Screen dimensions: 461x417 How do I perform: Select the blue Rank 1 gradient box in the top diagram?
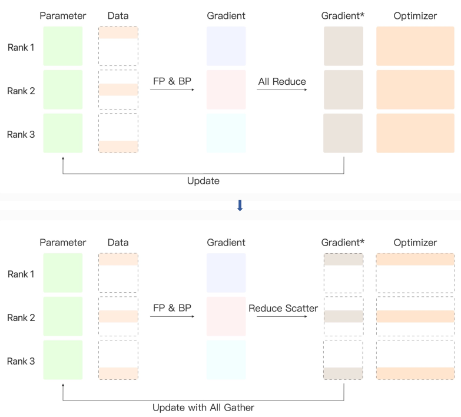tap(226, 46)
